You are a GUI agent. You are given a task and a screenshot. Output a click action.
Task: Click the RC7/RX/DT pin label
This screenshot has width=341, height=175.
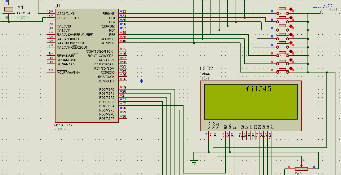tap(106, 81)
